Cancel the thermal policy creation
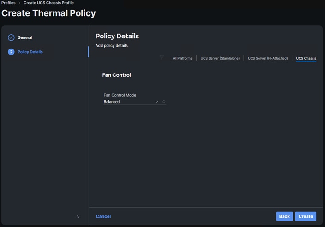The height and width of the screenshot is (227, 325). pyautogui.click(x=103, y=216)
